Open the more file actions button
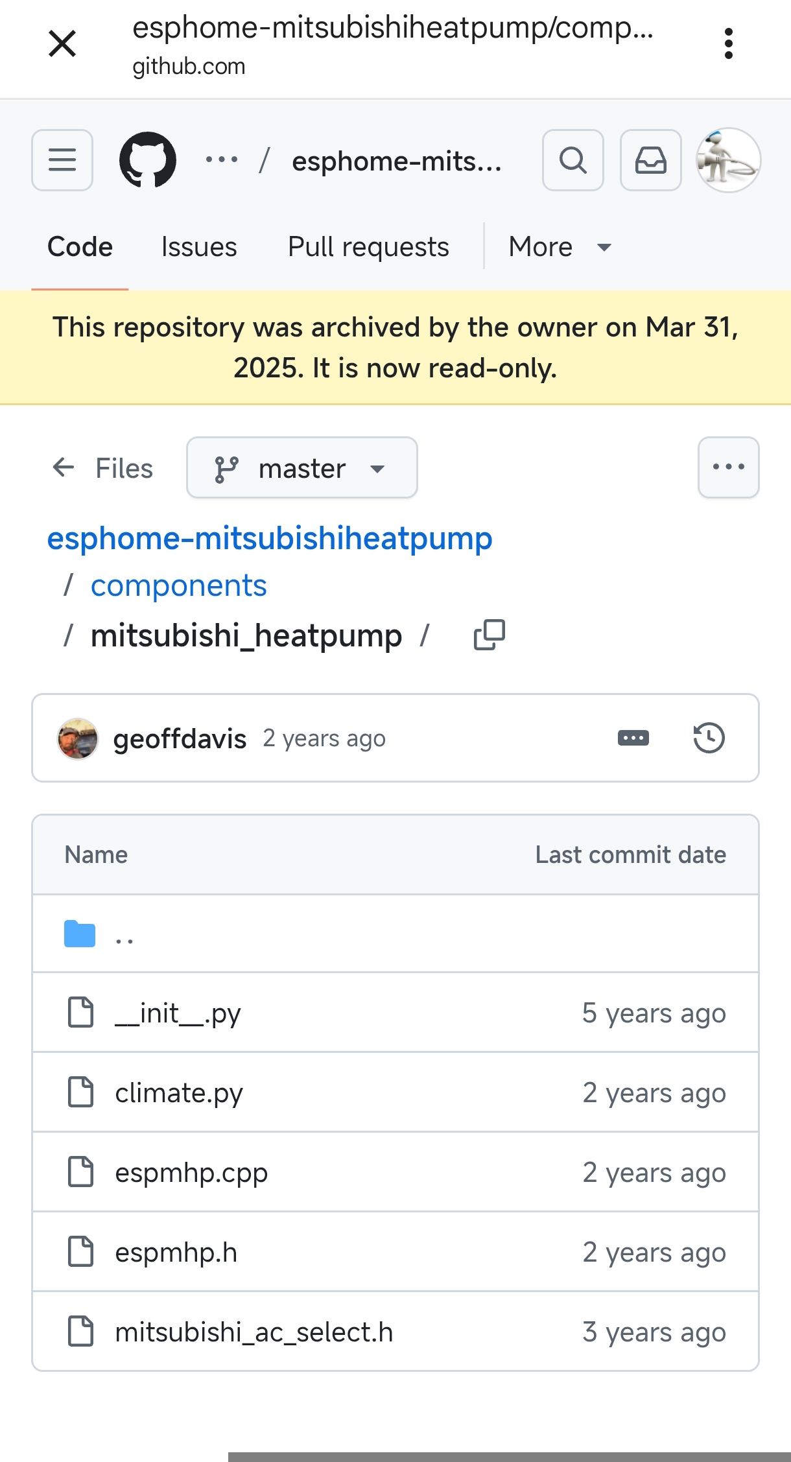The height and width of the screenshot is (1462, 791). click(728, 467)
